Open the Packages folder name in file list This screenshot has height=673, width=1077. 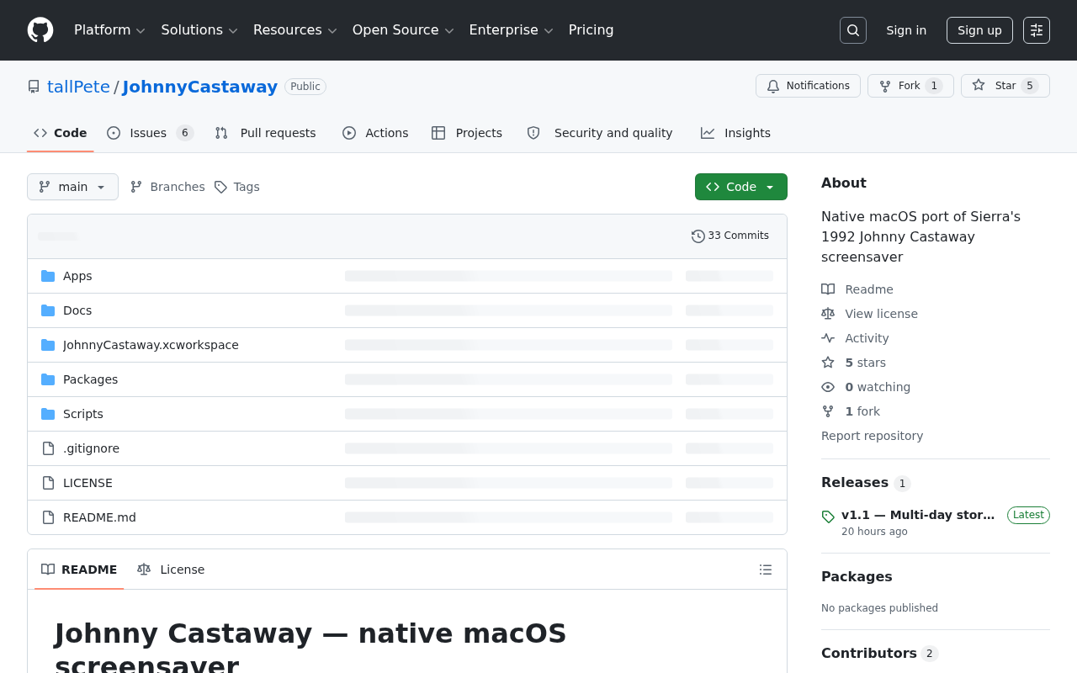pos(90,379)
